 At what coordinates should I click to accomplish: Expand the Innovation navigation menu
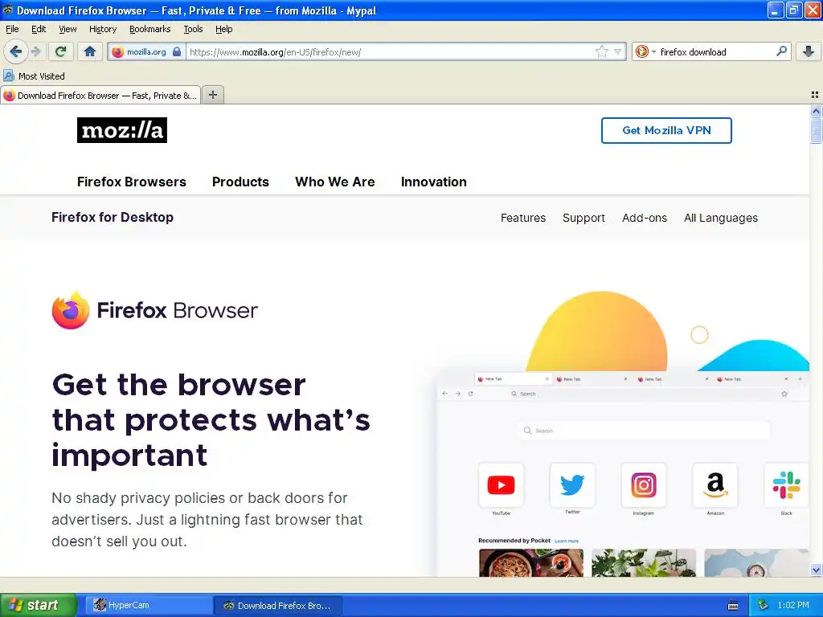coord(433,182)
